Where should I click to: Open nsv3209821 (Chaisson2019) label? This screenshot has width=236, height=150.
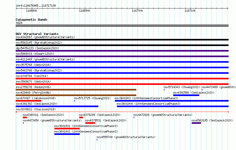(36, 109)
